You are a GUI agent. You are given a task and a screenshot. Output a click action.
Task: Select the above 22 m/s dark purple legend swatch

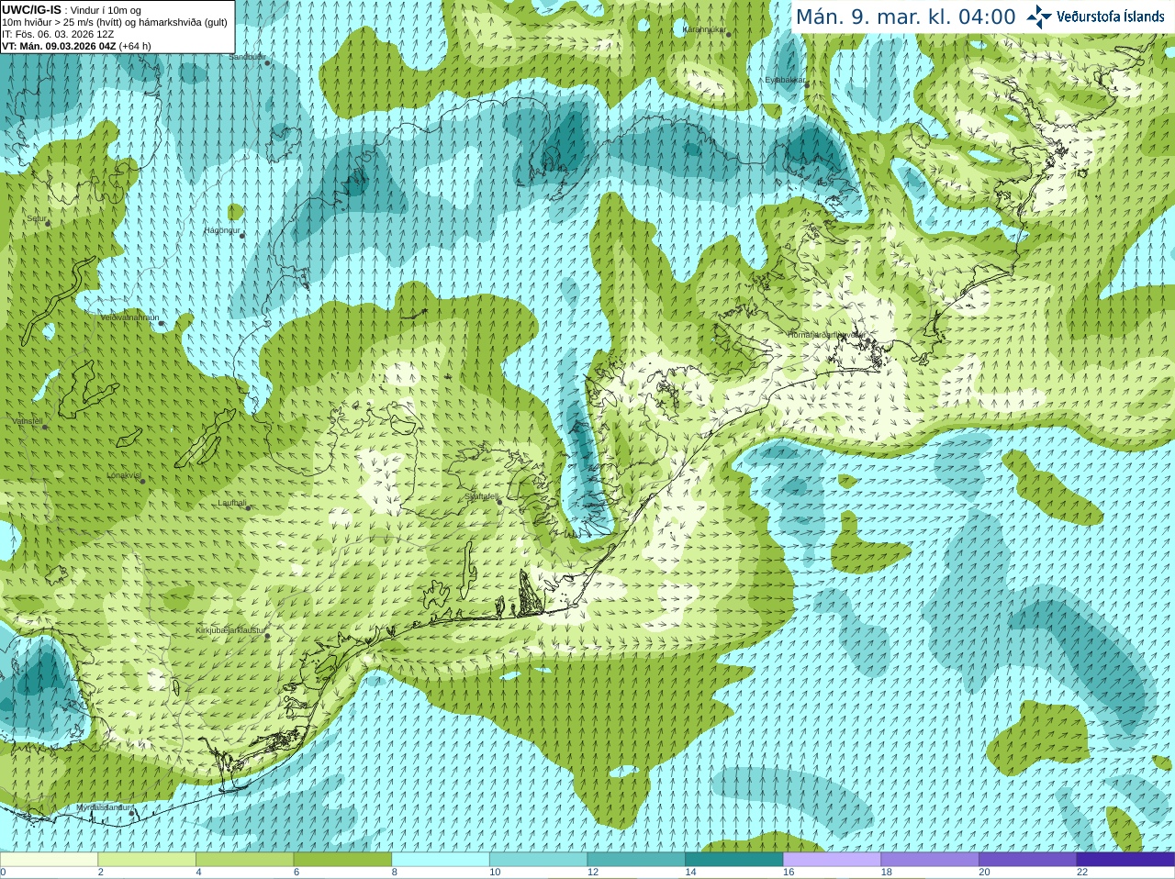(x=1125, y=860)
